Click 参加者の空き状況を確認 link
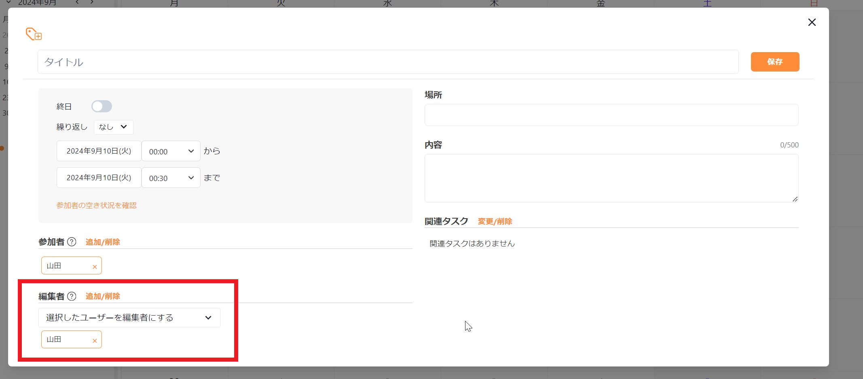The height and width of the screenshot is (379, 863). point(97,205)
